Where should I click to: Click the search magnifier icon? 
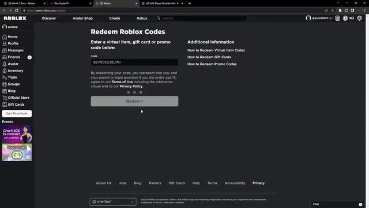pyautogui.click(x=159, y=18)
